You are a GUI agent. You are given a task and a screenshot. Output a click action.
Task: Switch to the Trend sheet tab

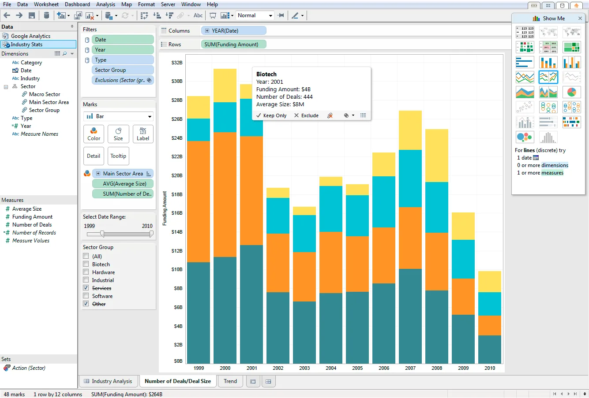(x=230, y=381)
